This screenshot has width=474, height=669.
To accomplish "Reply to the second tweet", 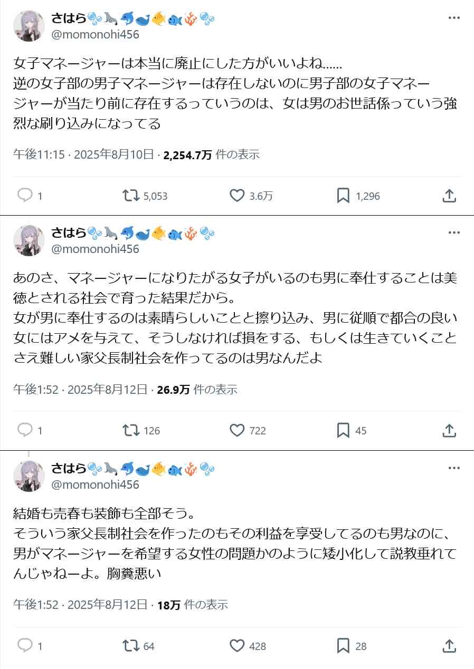I will coord(25,430).
